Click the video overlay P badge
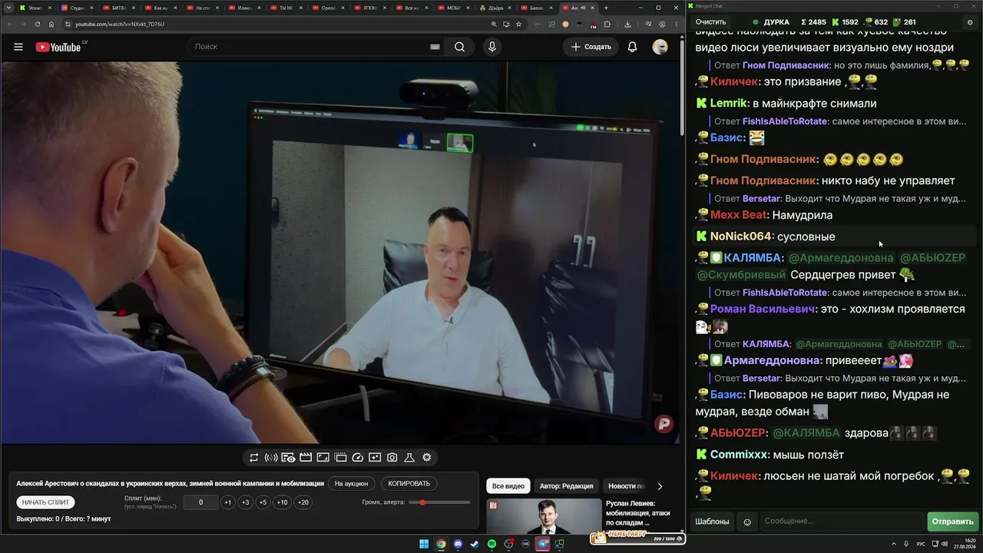This screenshot has width=983, height=553. (x=664, y=423)
